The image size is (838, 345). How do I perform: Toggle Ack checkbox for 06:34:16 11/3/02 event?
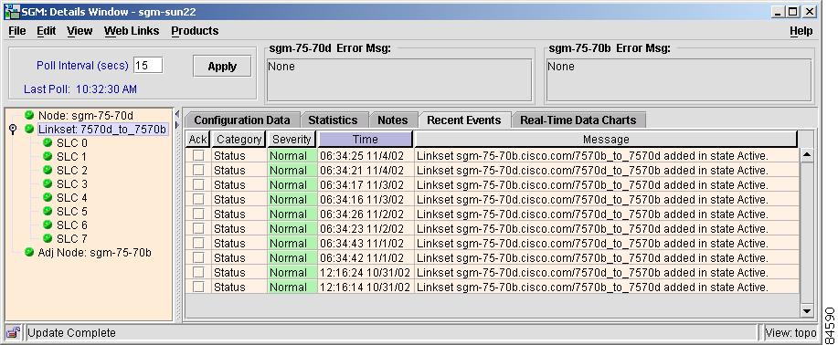point(198,199)
